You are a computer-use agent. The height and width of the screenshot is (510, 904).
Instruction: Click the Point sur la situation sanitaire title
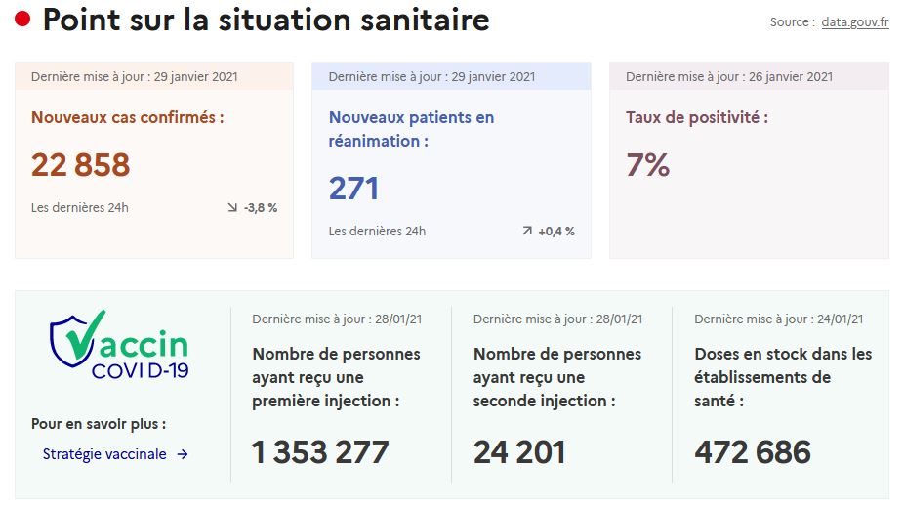[x=267, y=20]
